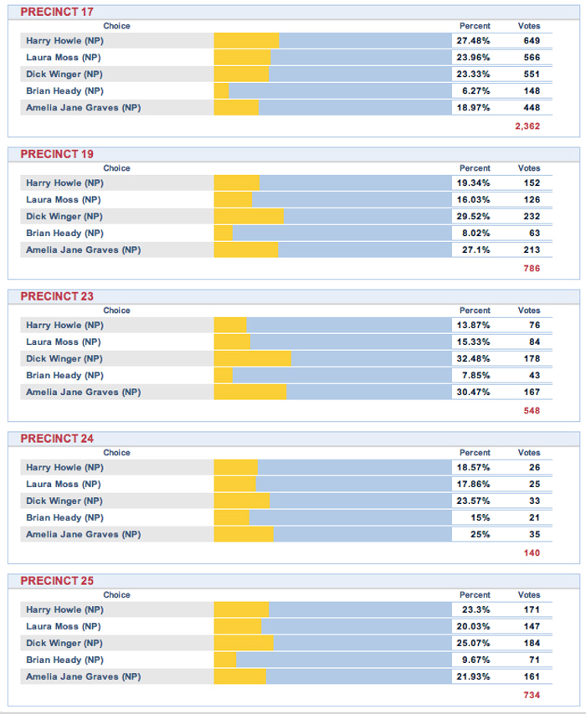Screen dimensions: 586x714
Task: Select Dick Winger in Precinct 23
Action: [64, 358]
